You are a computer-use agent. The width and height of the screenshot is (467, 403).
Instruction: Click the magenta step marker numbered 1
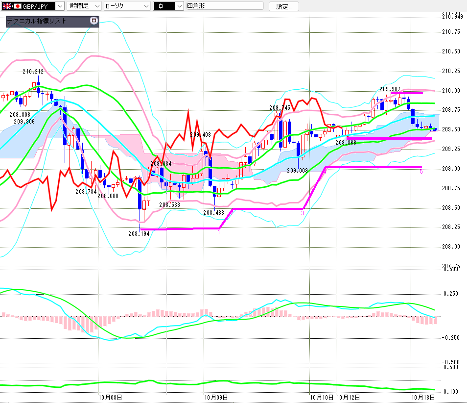[x=219, y=232]
